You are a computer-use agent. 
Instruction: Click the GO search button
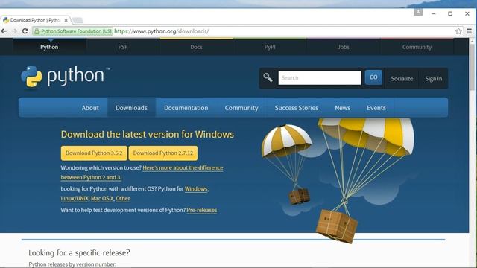tap(373, 77)
